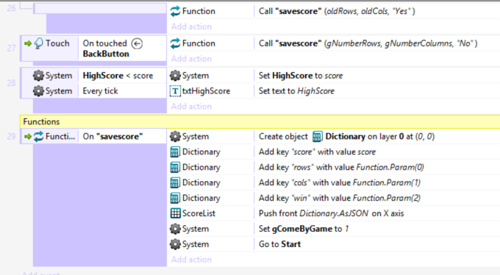Image resolution: width=500 pixels, height=275 pixels.
Task: Select the HighScore < score condition
Action: coord(118,76)
